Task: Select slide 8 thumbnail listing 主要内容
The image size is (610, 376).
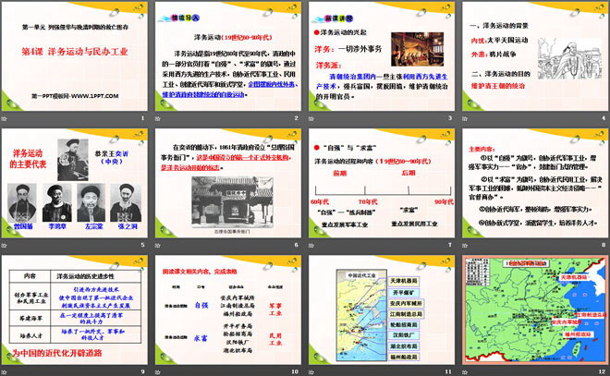Action: click(x=535, y=183)
